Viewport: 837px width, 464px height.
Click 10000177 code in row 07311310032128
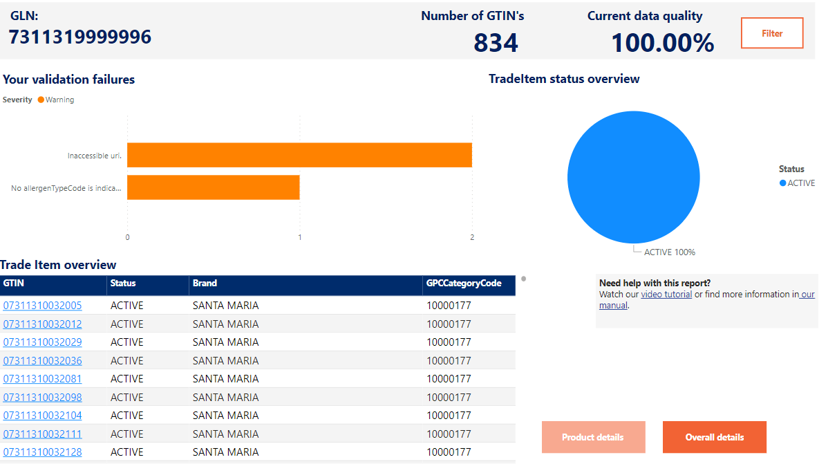pos(449,452)
